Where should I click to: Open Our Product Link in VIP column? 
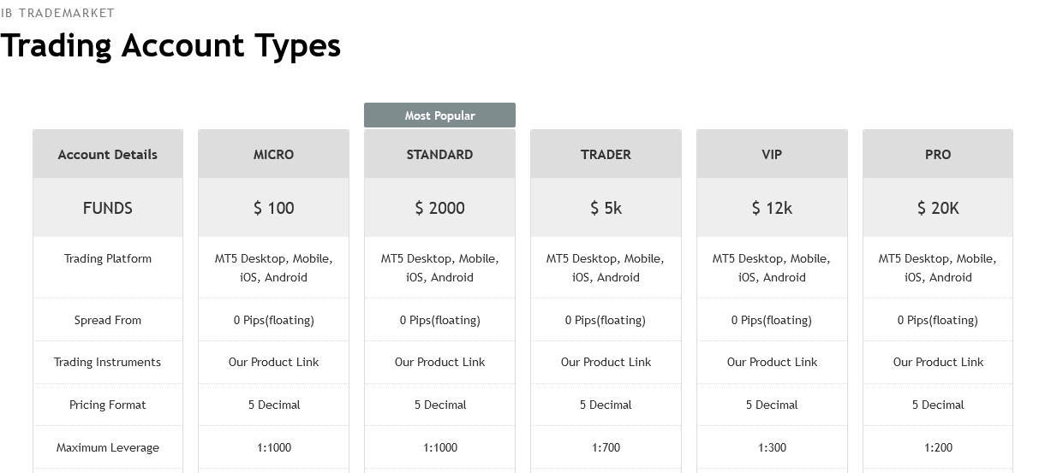(772, 363)
